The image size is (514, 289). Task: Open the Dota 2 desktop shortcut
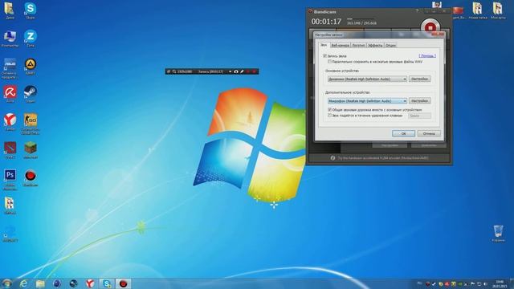coord(10,150)
